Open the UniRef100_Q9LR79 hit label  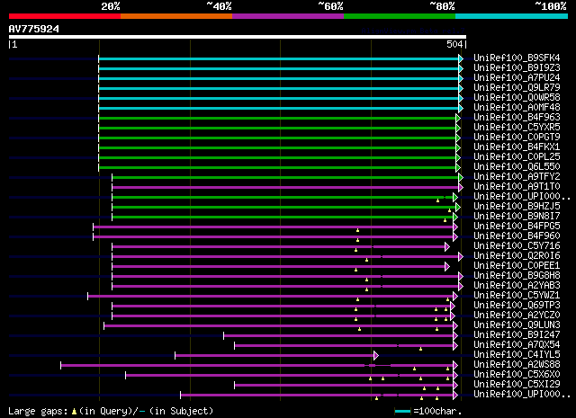tap(517, 88)
